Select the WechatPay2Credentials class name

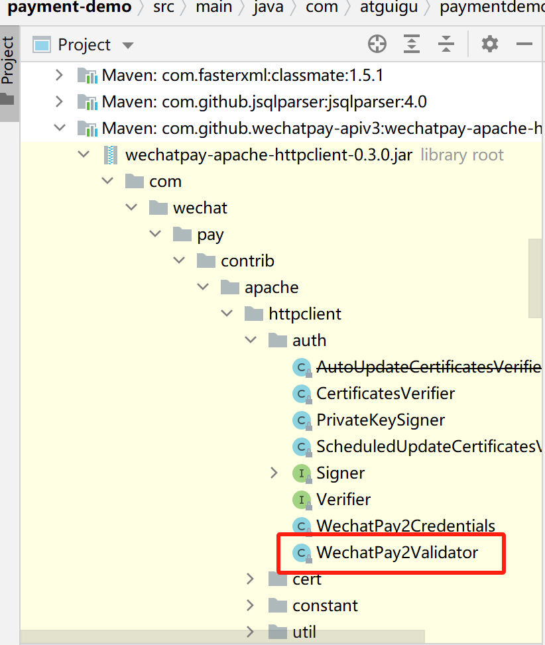(x=406, y=526)
